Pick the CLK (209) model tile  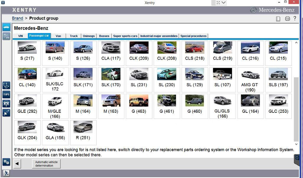click(139, 53)
